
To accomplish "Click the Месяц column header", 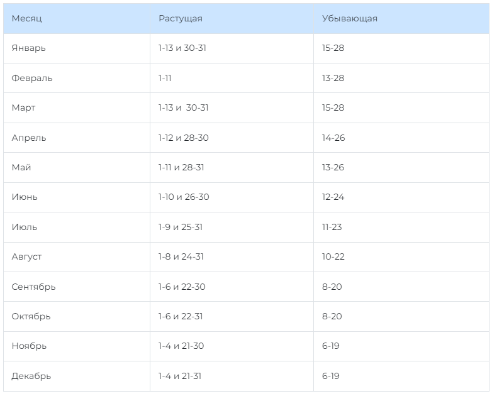I will point(27,18).
